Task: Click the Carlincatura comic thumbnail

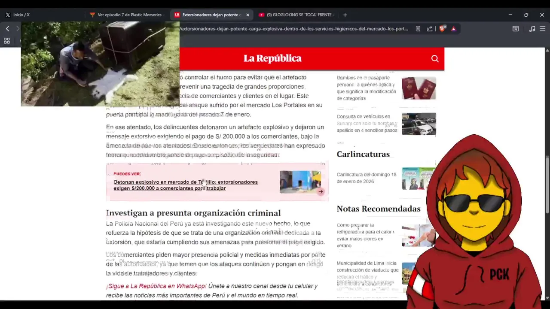Action: (419, 178)
